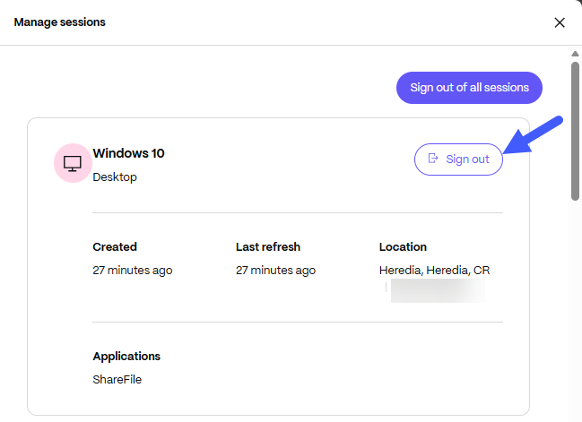Viewport: 582px width, 422px height.
Task: Select the Windows 10 session heading
Action: pyautogui.click(x=128, y=153)
